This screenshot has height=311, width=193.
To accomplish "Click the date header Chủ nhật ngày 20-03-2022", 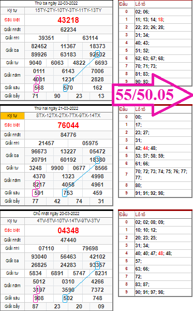I will [56, 214].
